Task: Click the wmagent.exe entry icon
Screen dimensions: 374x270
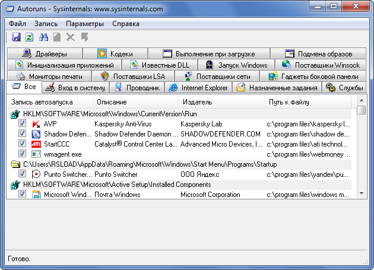Action: (36, 154)
